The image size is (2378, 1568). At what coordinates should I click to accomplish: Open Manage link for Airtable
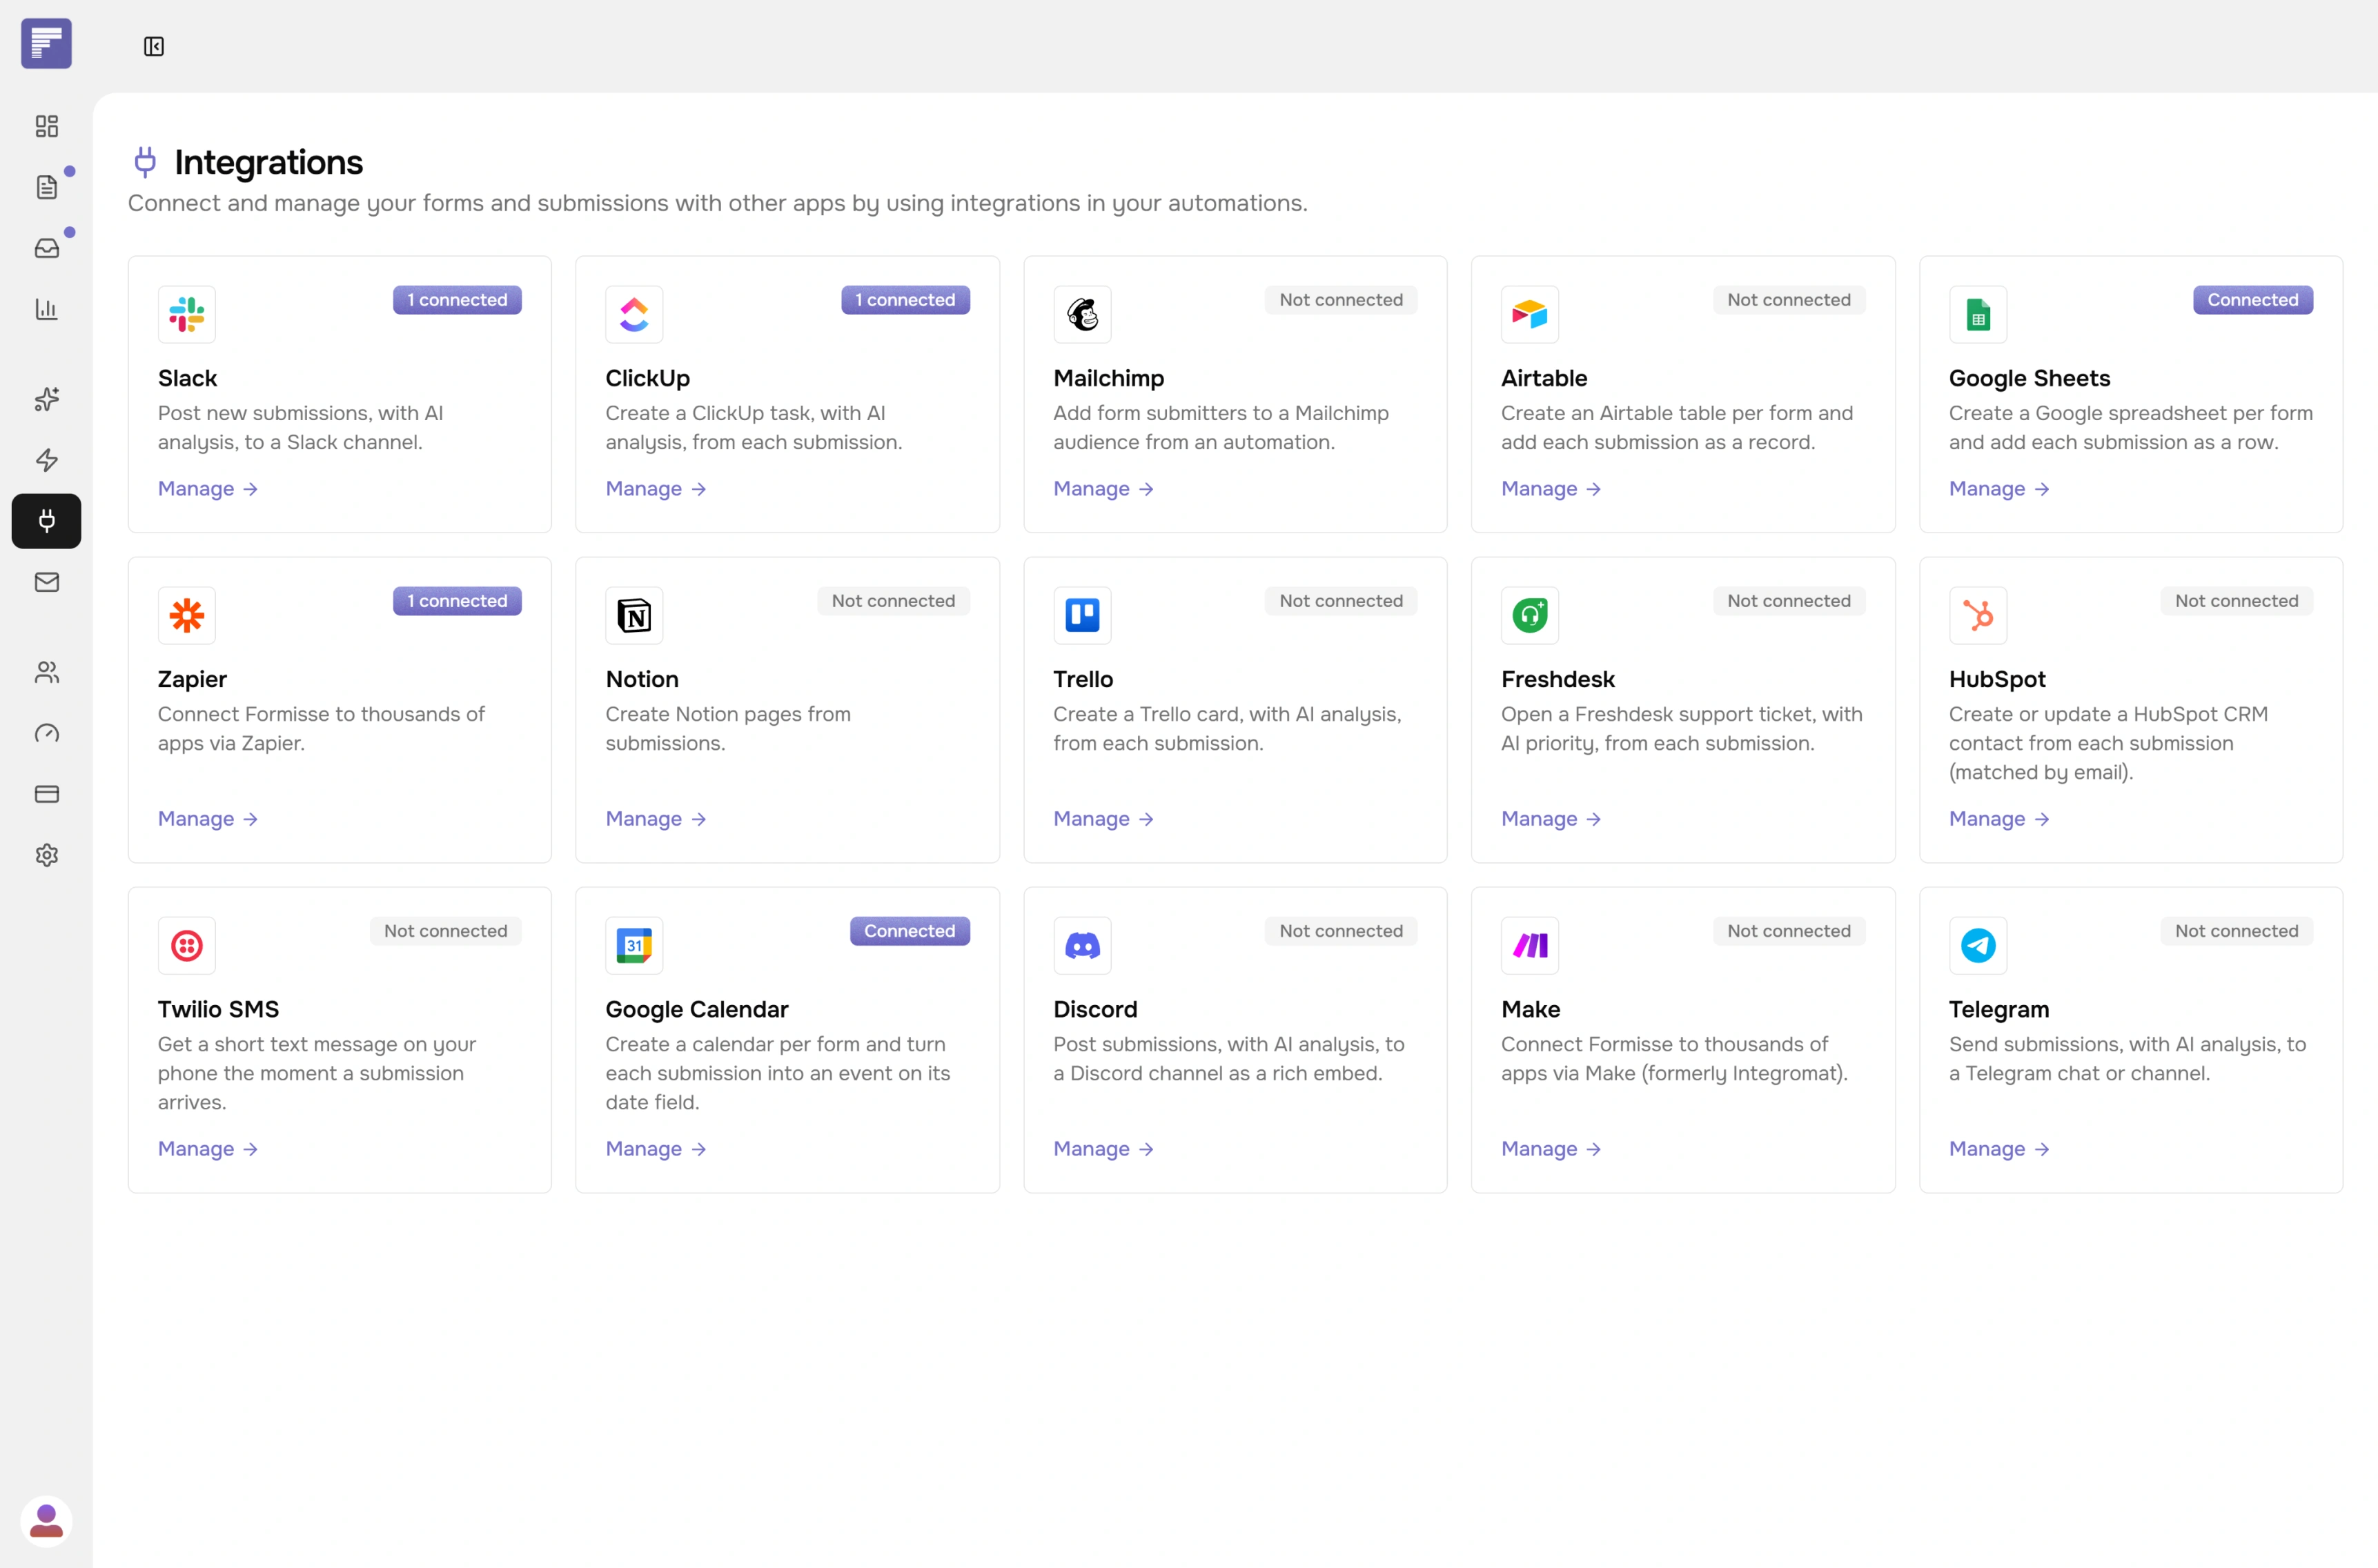click(x=1552, y=489)
